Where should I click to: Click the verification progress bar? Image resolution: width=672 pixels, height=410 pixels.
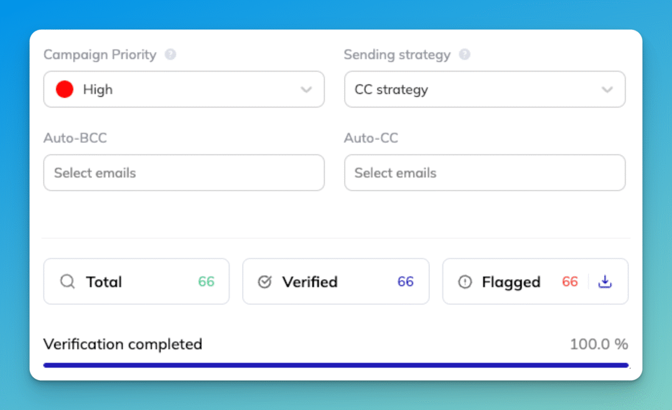point(335,365)
